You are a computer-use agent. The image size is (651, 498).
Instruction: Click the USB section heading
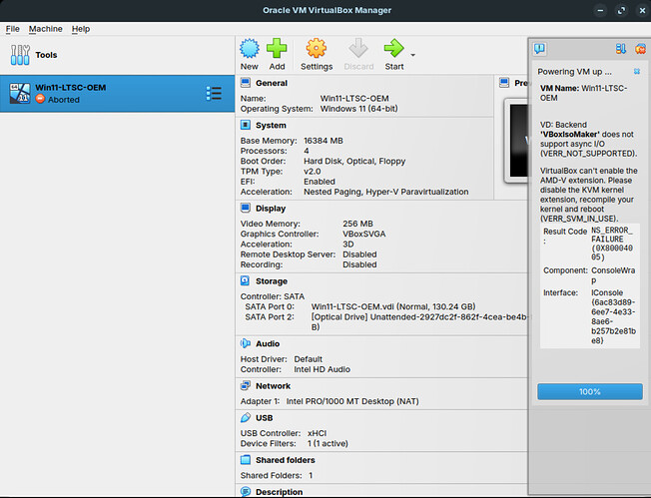[264, 418]
